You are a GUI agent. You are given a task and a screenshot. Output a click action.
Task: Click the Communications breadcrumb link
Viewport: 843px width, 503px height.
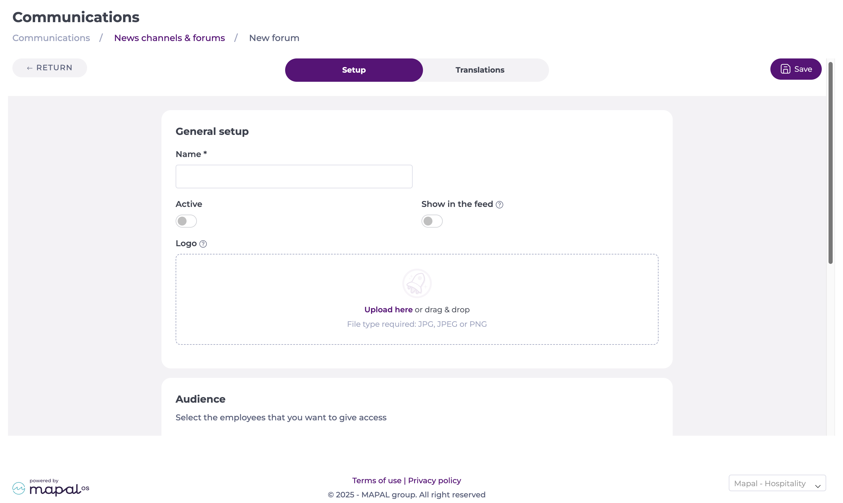pyautogui.click(x=51, y=38)
